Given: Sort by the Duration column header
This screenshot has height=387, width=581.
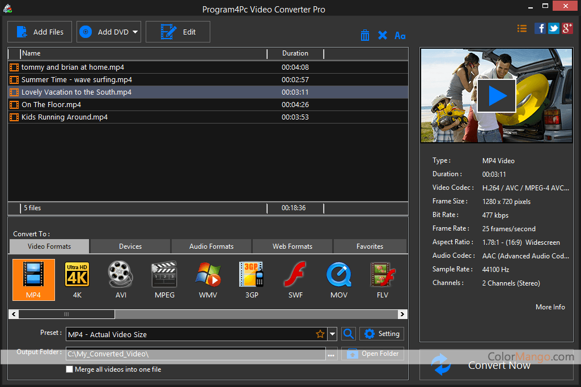Looking at the screenshot, I should click(x=295, y=53).
